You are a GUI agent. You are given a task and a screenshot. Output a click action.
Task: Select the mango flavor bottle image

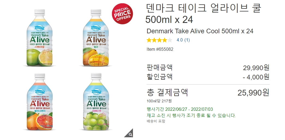click(96, 38)
